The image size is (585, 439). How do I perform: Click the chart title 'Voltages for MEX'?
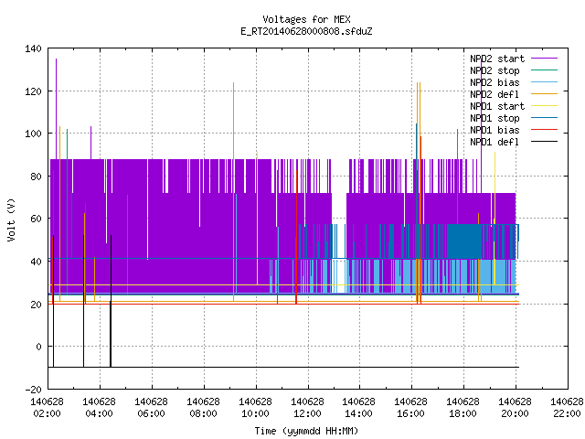click(x=306, y=19)
